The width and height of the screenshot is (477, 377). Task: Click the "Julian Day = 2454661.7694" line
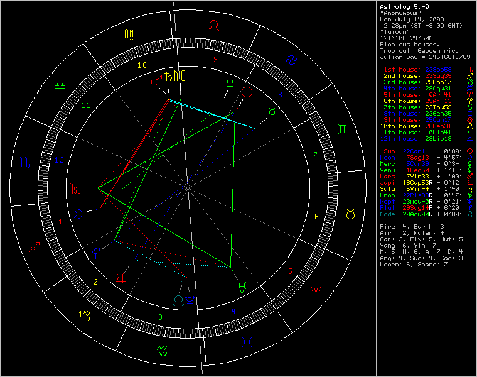427,57
